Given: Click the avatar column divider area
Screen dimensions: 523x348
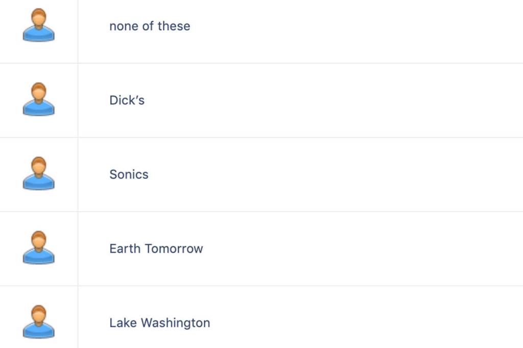Looking at the screenshot, I should 78,174.
